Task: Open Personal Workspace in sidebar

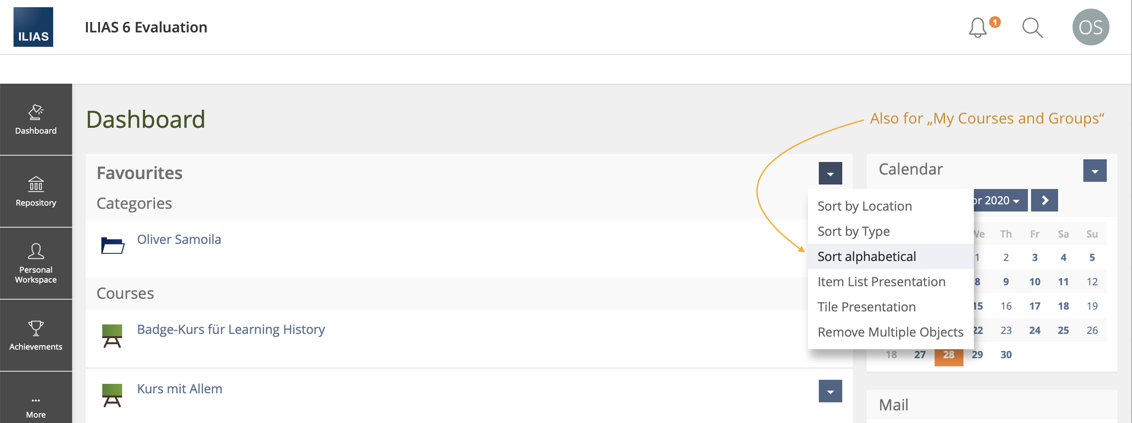Action: point(36,263)
